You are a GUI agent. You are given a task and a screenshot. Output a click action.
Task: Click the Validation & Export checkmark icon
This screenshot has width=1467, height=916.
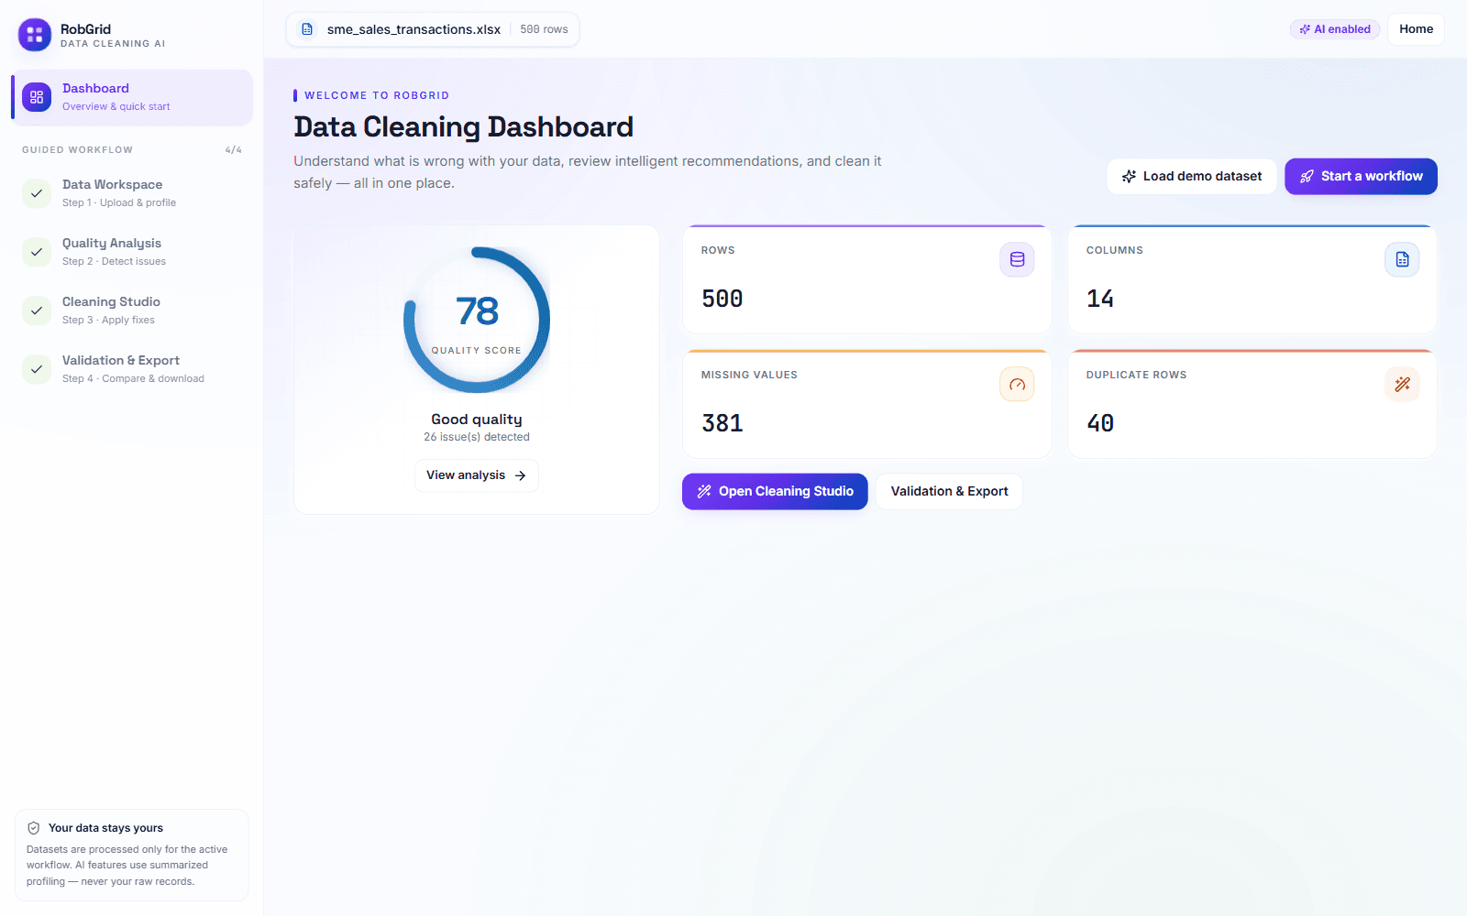point(37,369)
